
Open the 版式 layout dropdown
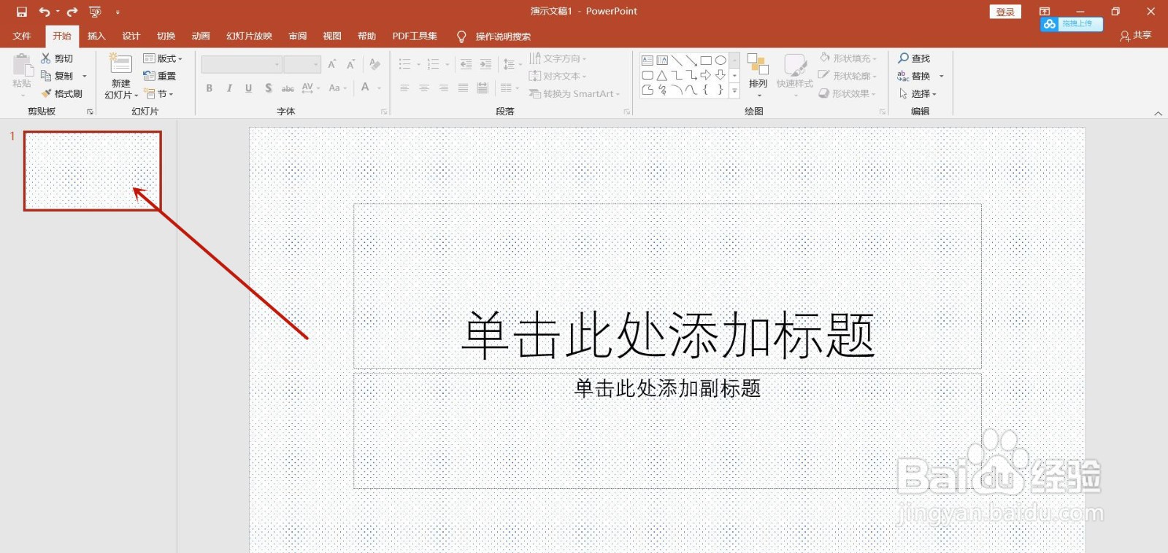(x=163, y=58)
